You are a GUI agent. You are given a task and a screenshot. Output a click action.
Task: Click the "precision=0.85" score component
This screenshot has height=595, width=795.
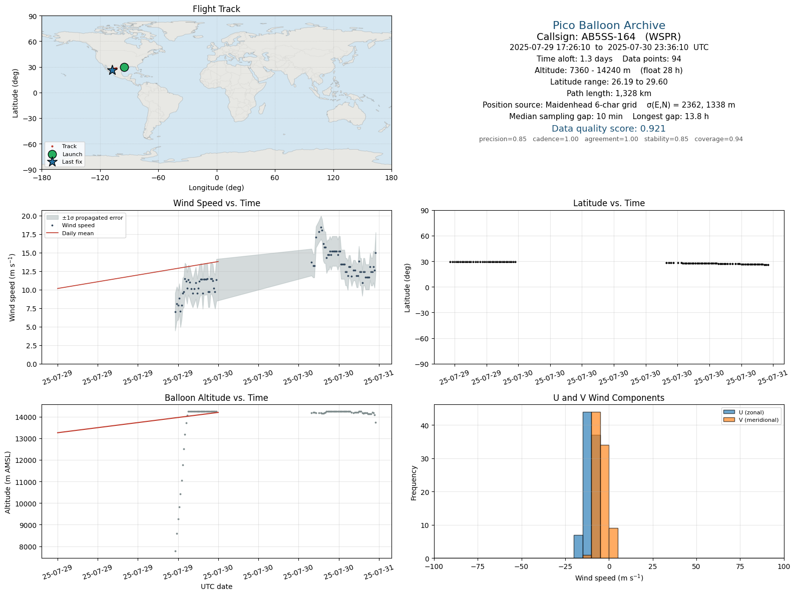pos(503,139)
